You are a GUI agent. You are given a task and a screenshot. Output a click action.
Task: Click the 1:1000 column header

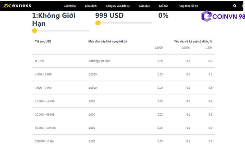point(186,48)
